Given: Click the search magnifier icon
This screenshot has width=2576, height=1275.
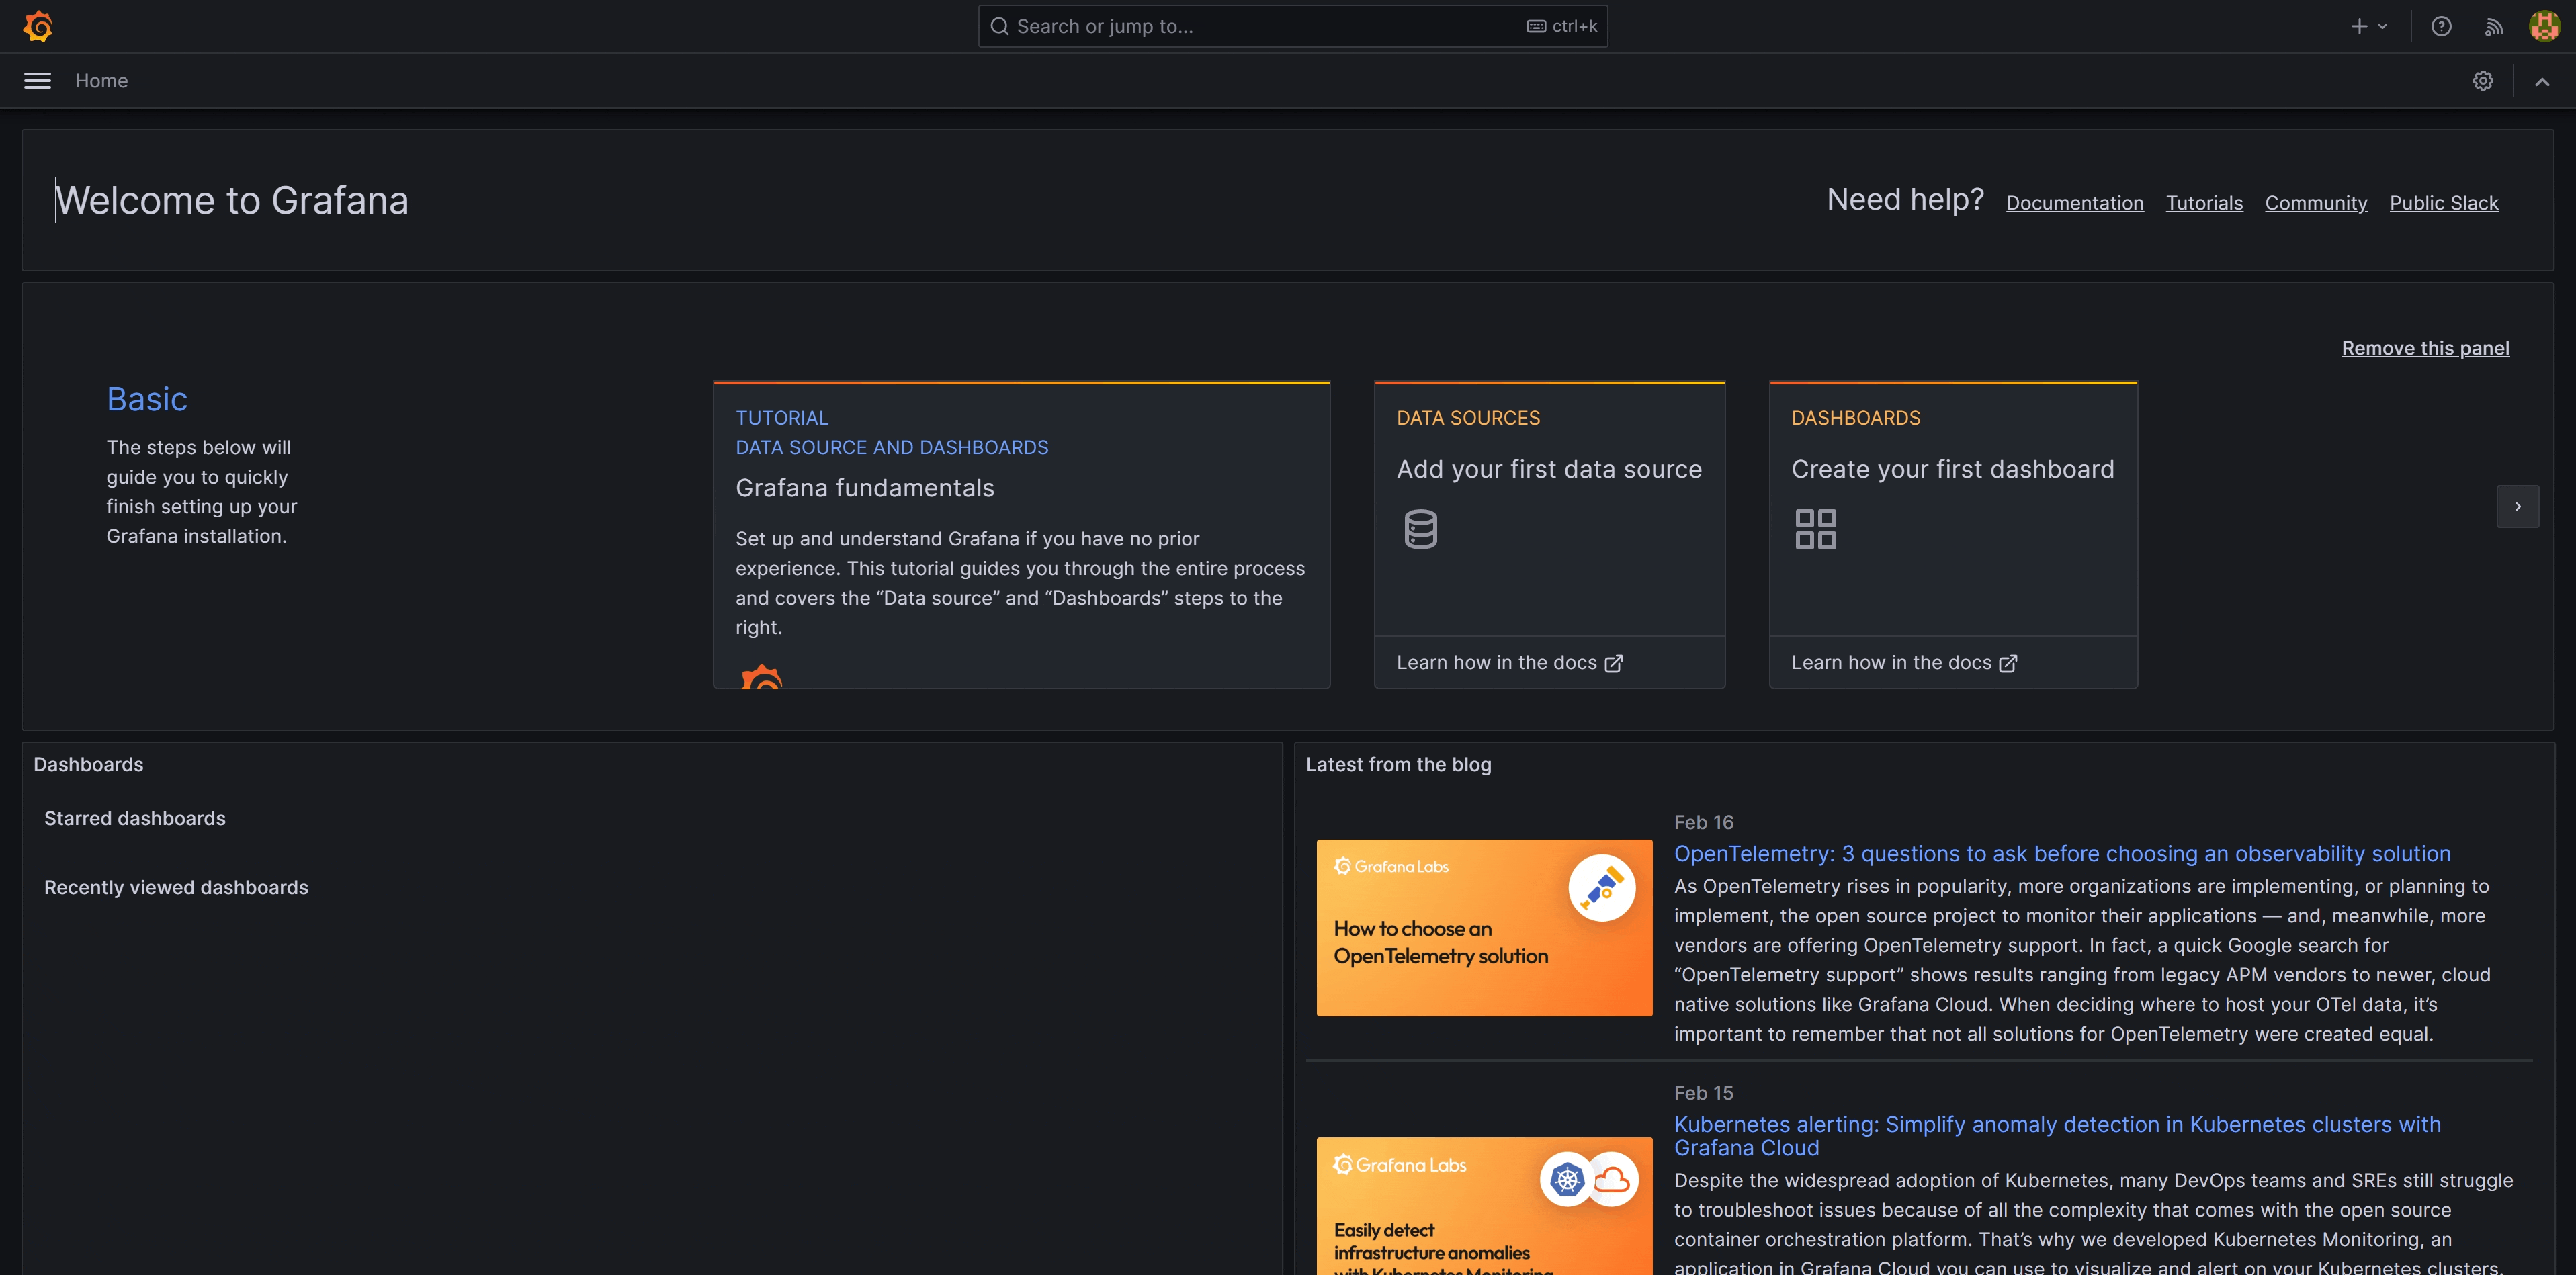Looking at the screenshot, I should 999,26.
